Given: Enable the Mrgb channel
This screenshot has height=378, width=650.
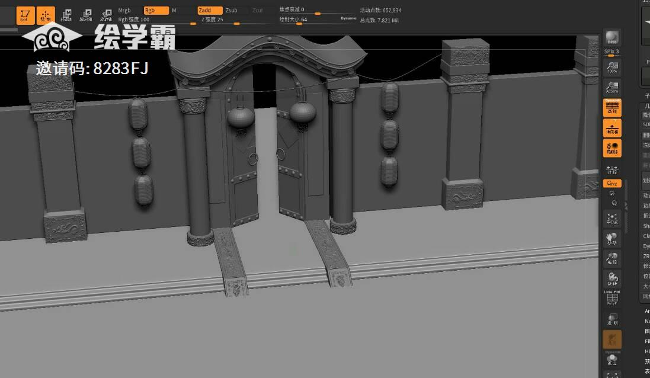Looking at the screenshot, I should click(x=124, y=10).
